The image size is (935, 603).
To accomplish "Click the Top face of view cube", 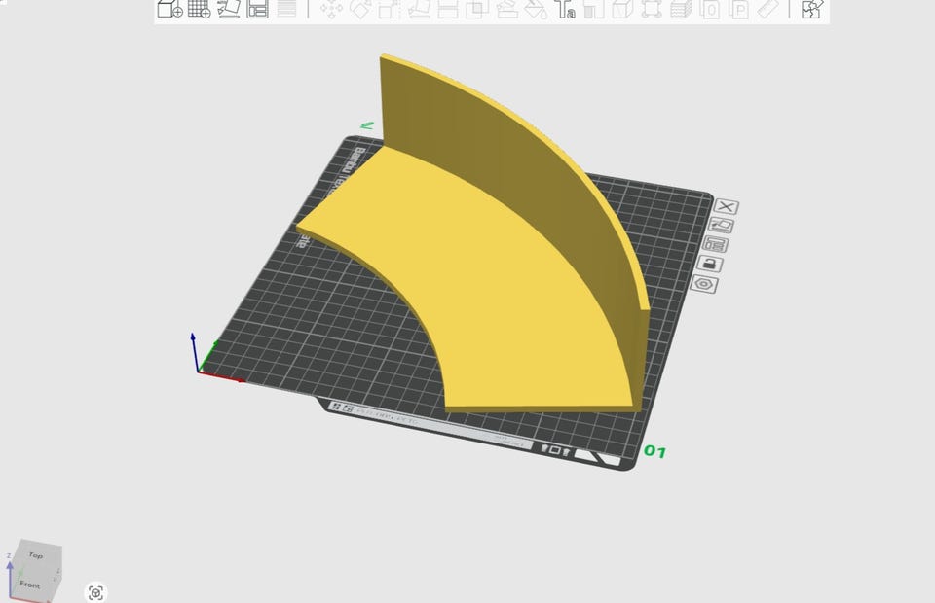I will pos(36,554).
